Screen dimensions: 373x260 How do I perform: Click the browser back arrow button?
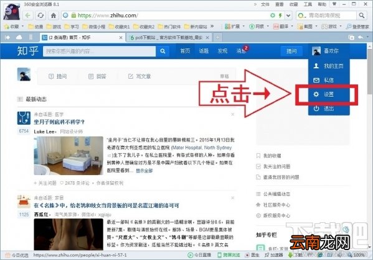(x=28, y=16)
